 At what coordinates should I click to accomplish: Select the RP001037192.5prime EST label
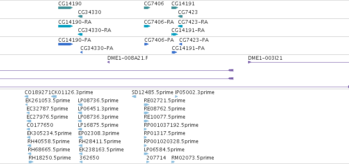coord(171,125)
